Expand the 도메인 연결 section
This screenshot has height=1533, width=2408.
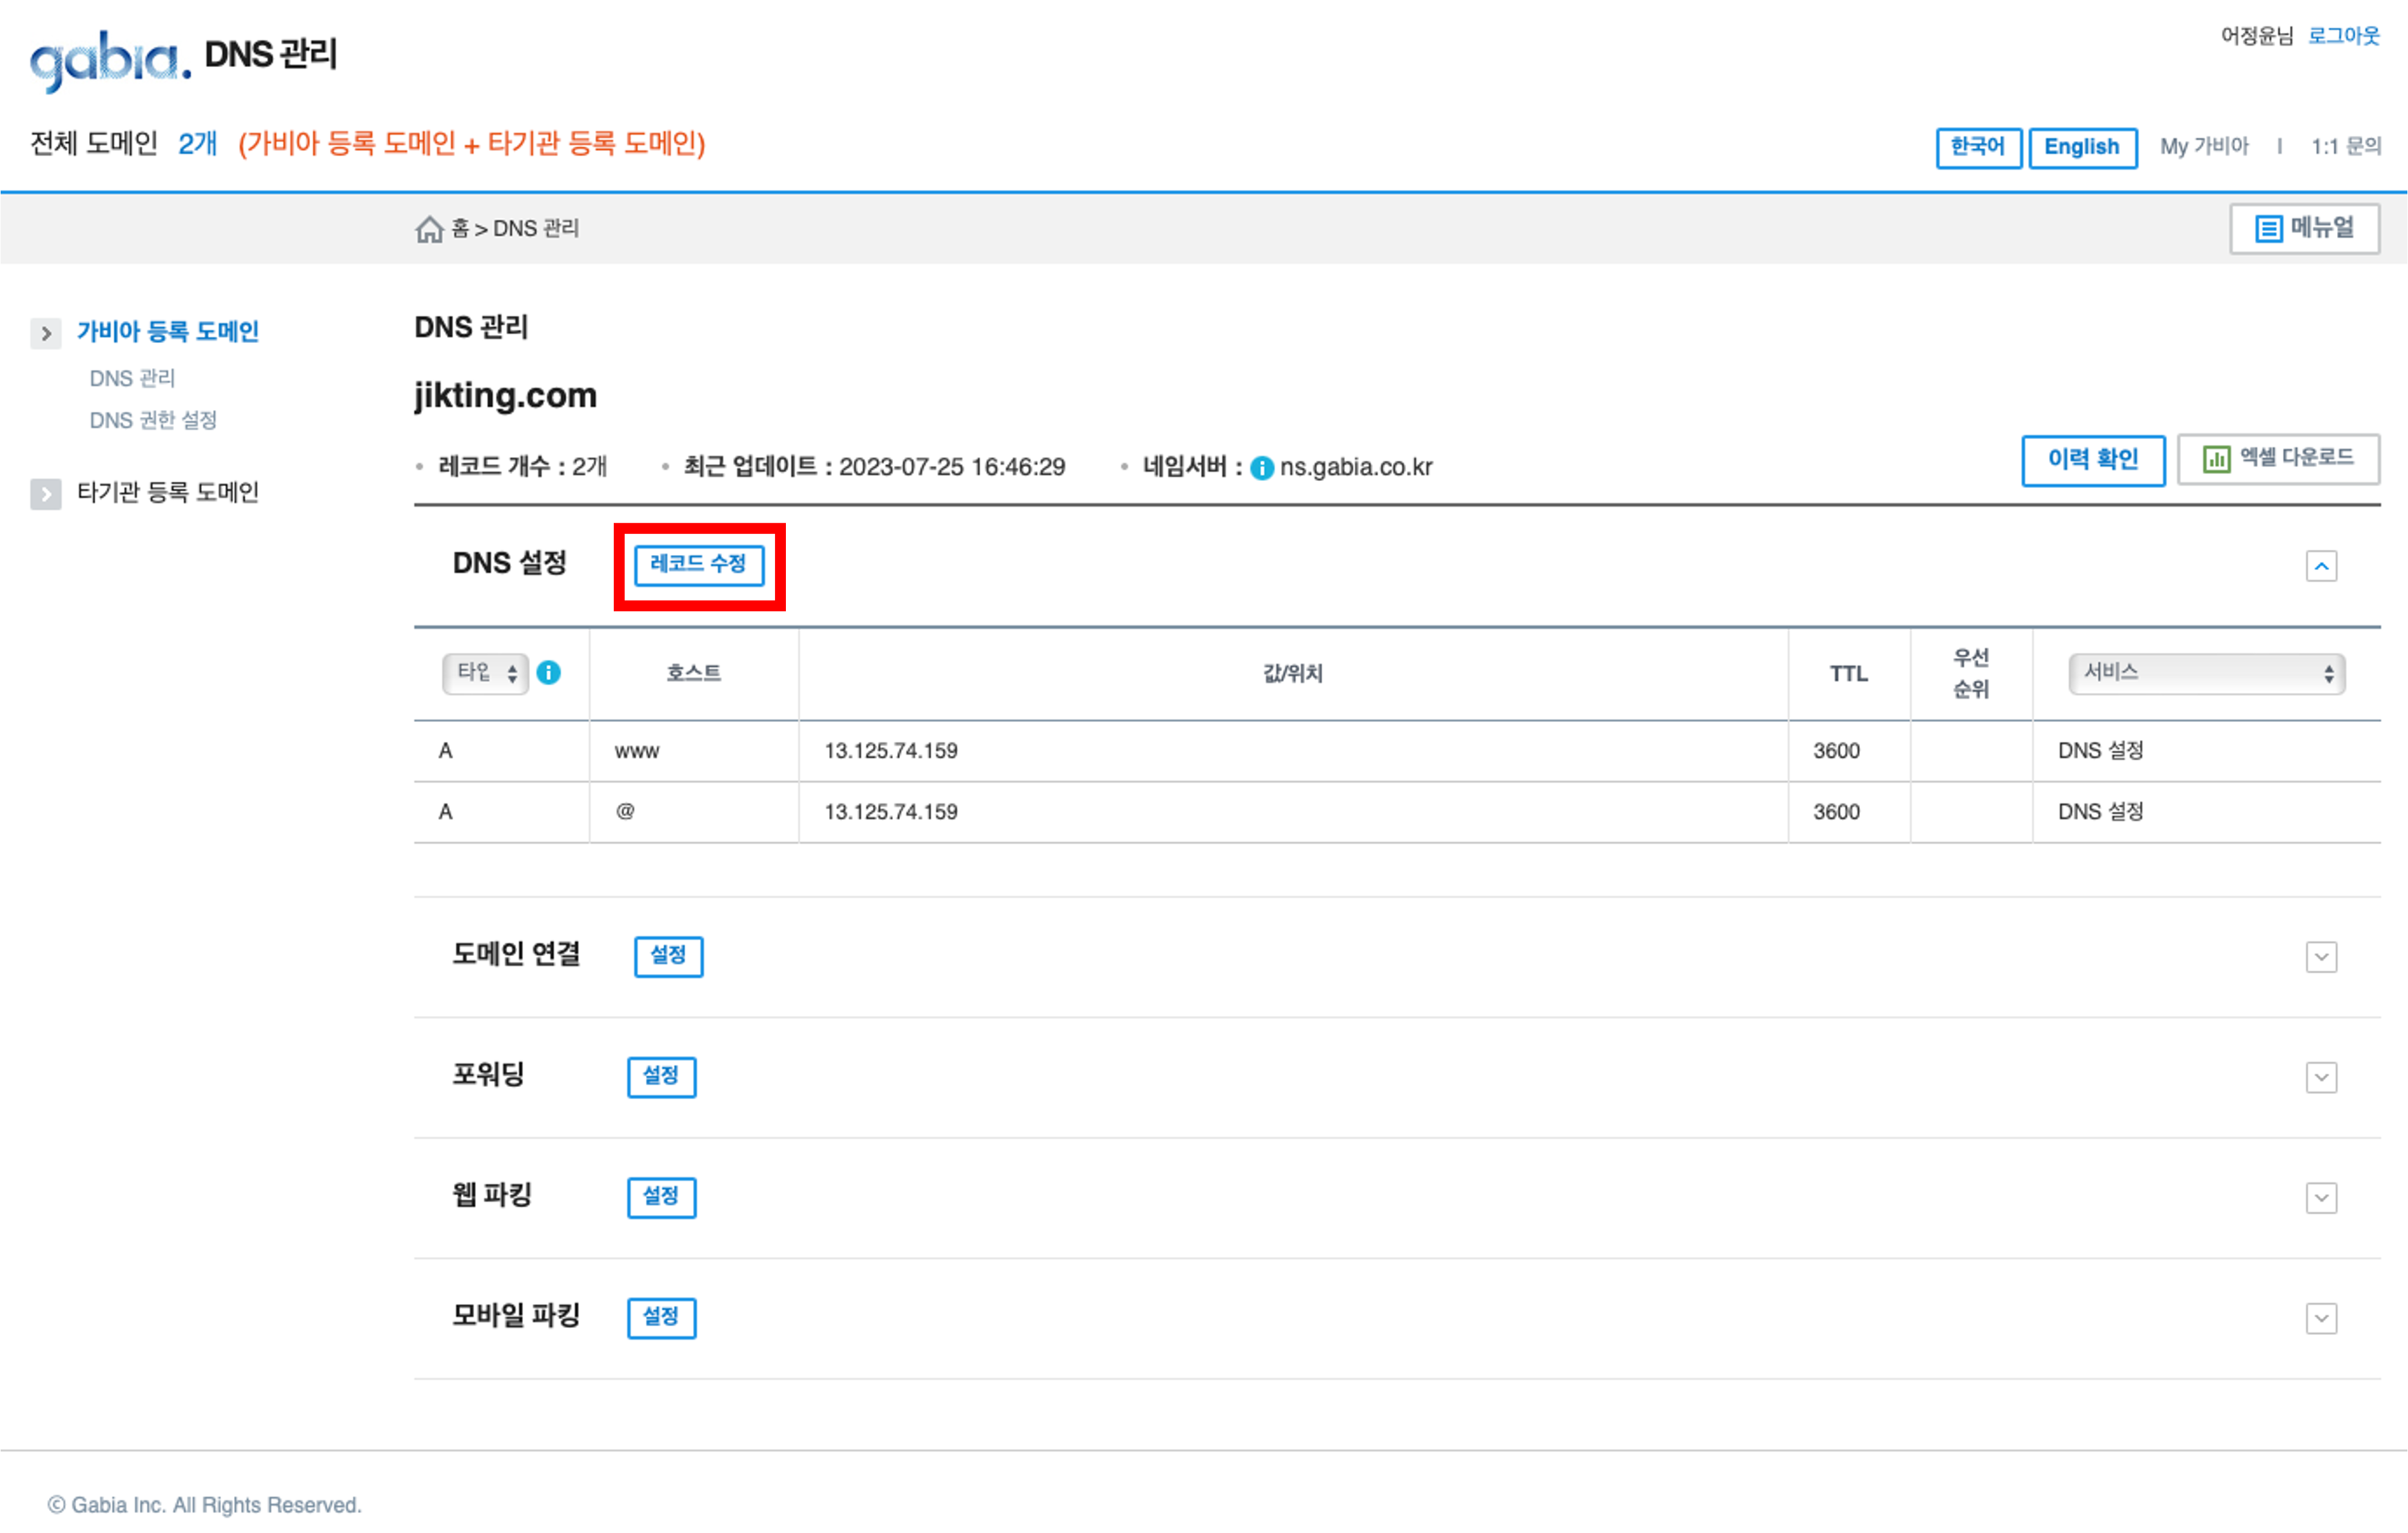2321,957
